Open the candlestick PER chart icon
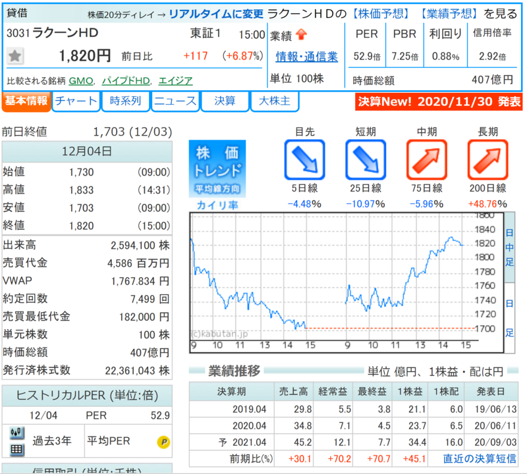This screenshot has width=527, height=474. [x=17, y=433]
